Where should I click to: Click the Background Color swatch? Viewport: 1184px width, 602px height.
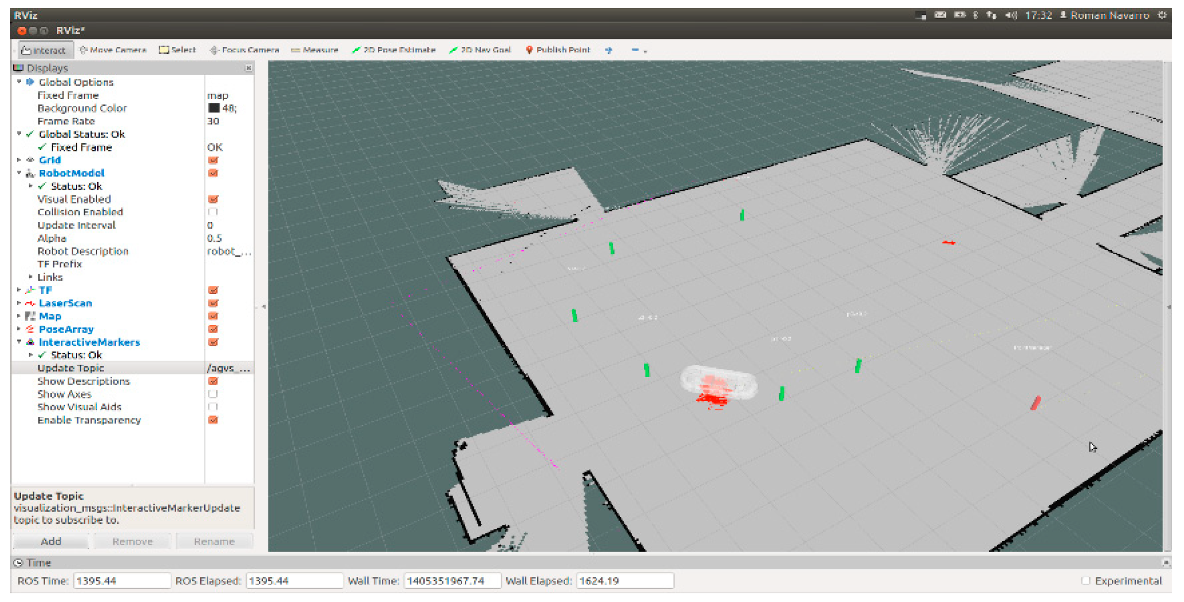pyautogui.click(x=214, y=108)
